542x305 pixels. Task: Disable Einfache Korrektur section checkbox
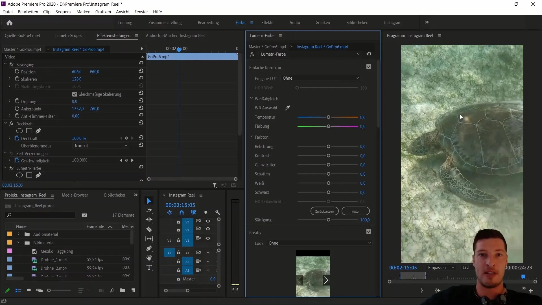(x=369, y=67)
